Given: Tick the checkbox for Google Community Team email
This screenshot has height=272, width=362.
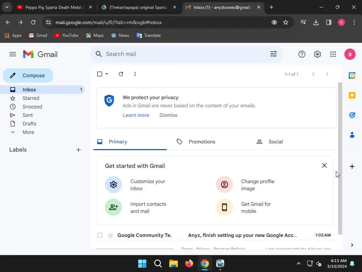Looking at the screenshot, I should tap(100, 235).
